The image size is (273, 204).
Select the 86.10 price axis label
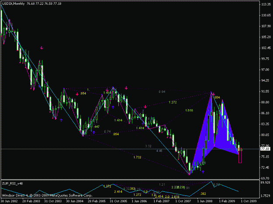click(x=265, y=113)
